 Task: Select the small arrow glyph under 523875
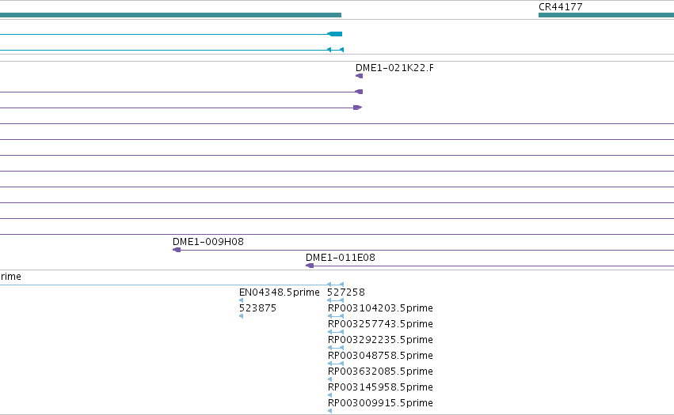click(x=241, y=316)
